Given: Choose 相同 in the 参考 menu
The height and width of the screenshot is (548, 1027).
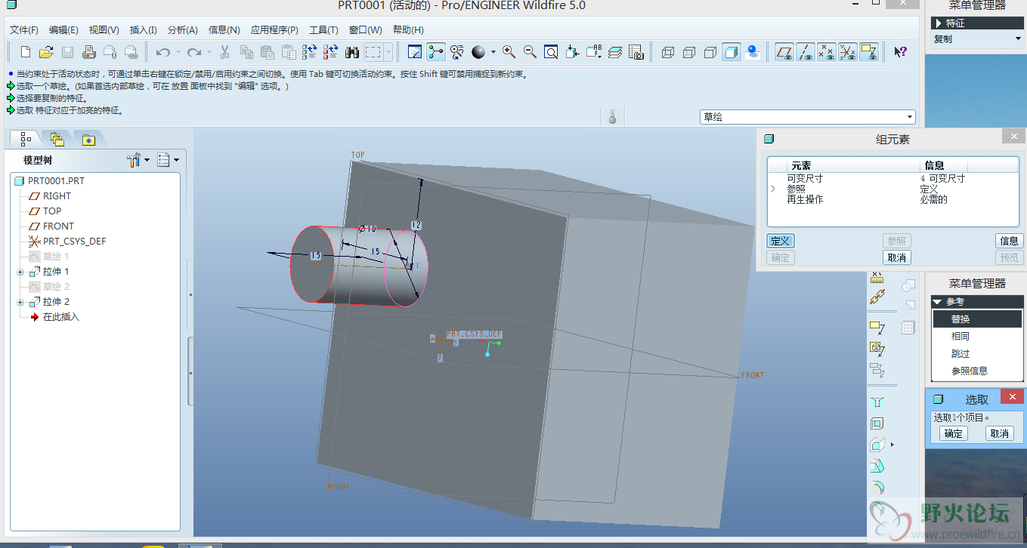Looking at the screenshot, I should coord(960,336).
